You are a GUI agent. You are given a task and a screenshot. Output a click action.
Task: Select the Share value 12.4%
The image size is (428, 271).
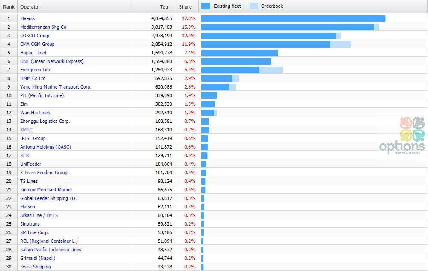pyautogui.click(x=189, y=36)
